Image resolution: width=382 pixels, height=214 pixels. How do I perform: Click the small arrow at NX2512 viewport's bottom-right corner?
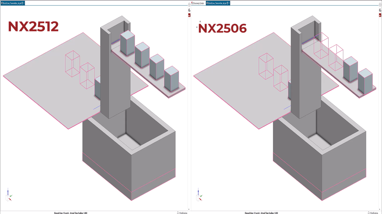tap(189, 209)
